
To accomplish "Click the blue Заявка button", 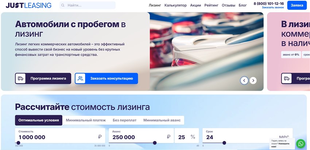I will click(297, 5).
